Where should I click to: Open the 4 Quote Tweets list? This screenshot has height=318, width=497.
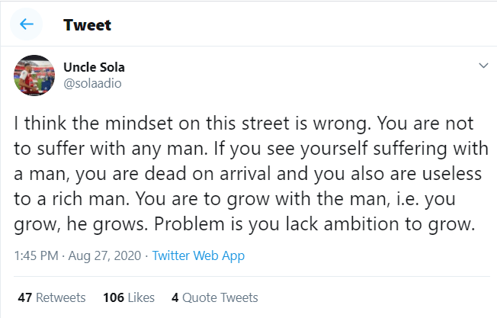(x=215, y=297)
